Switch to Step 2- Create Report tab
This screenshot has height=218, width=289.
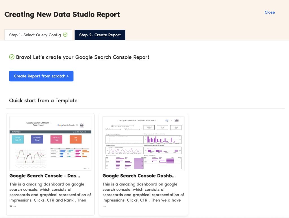(100, 35)
